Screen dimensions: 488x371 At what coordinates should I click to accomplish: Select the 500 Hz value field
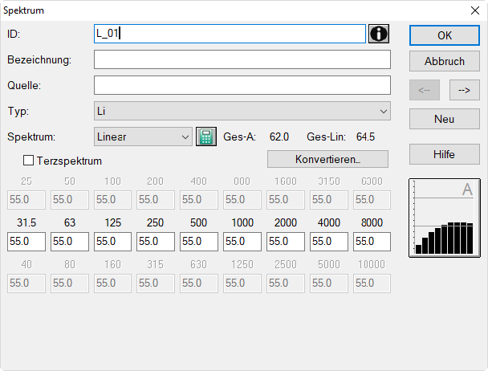point(199,242)
